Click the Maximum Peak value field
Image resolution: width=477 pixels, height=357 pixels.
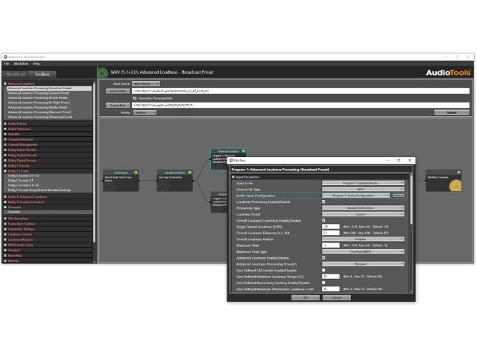click(331, 245)
